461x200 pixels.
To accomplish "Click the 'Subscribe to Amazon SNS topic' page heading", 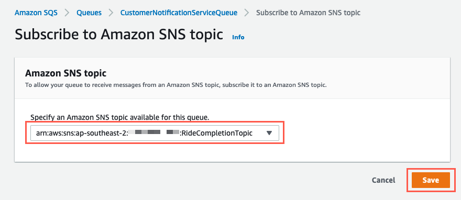I will (119, 35).
